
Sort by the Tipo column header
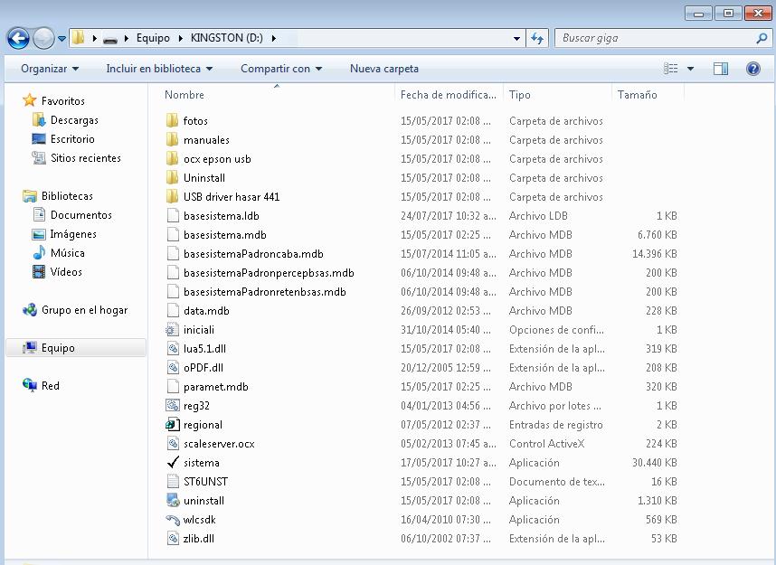coord(520,95)
